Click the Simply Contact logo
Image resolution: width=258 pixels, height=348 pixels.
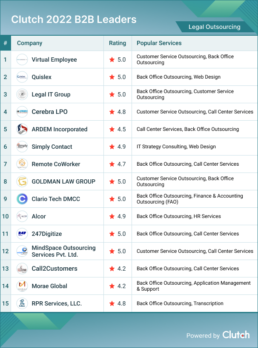[x=22, y=147]
